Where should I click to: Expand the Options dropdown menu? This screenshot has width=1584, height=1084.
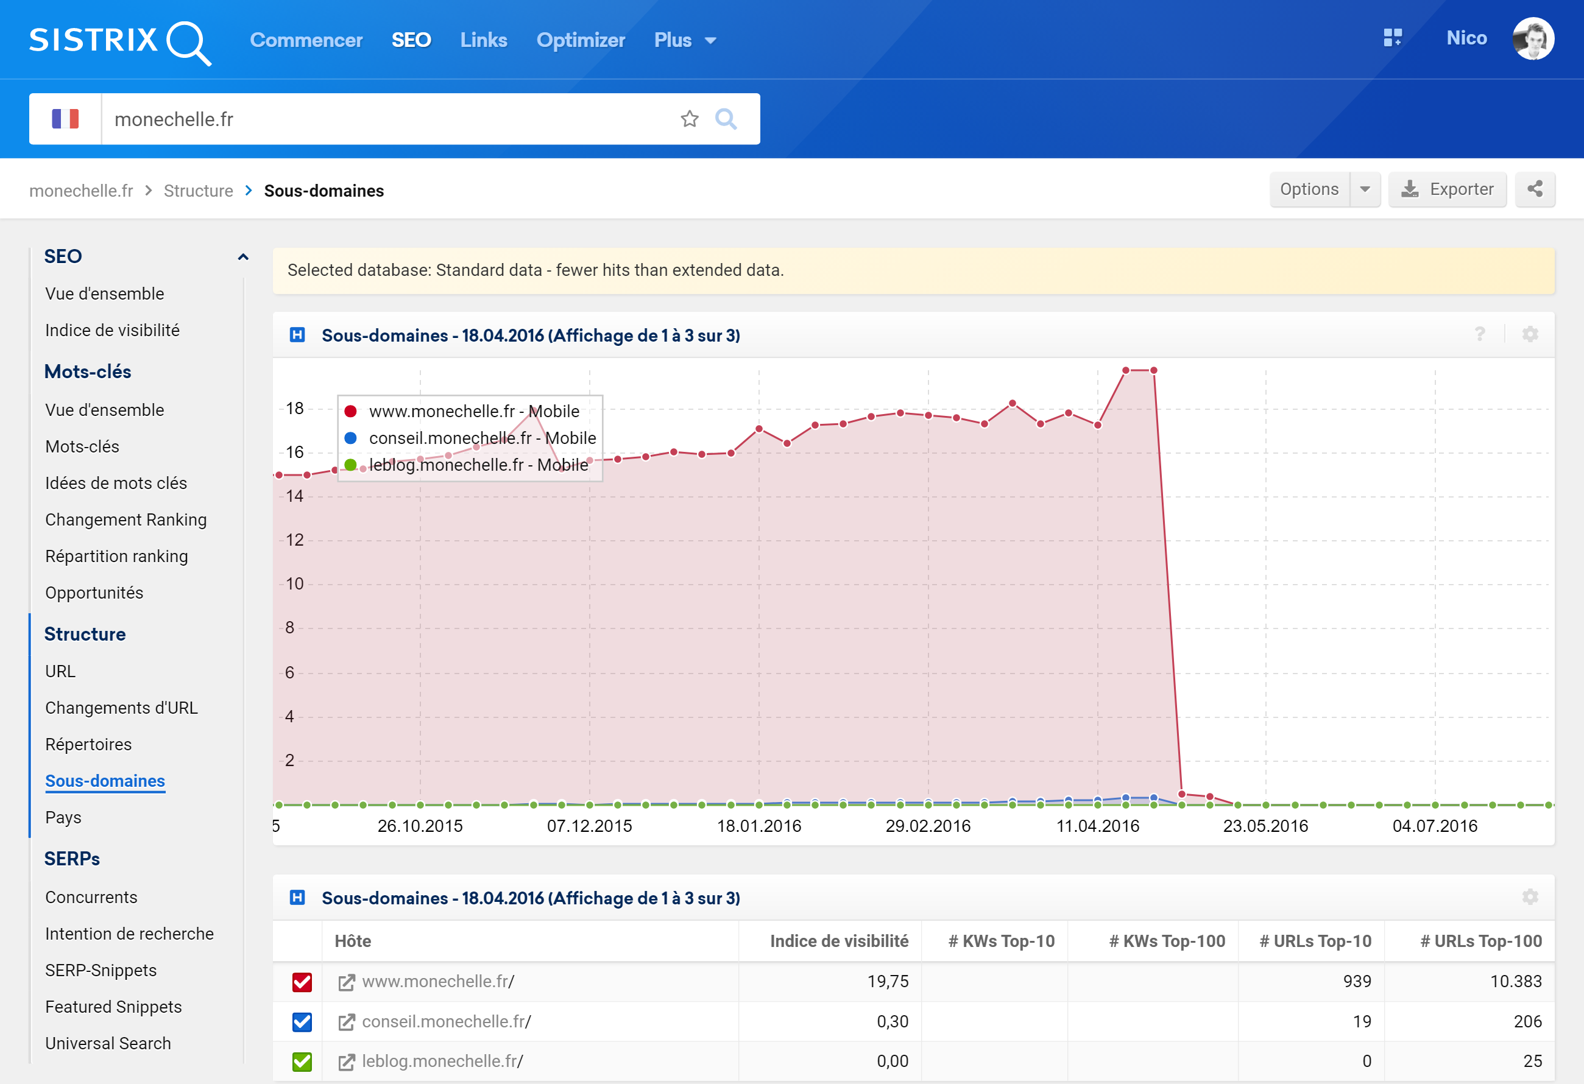(x=1365, y=189)
